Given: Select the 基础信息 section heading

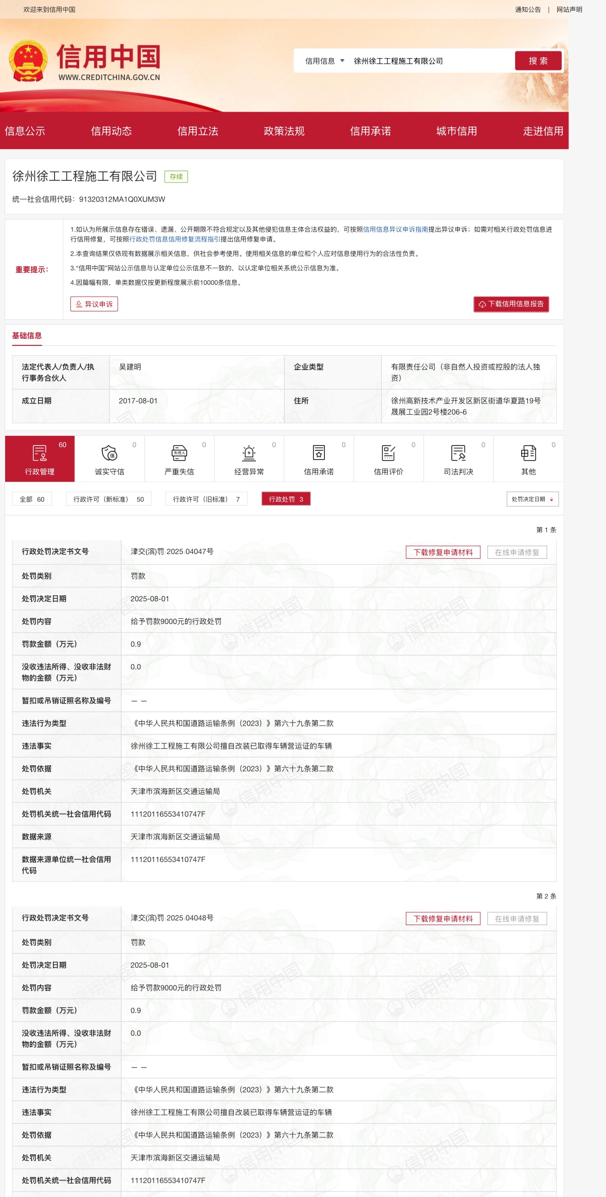Looking at the screenshot, I should [x=27, y=336].
